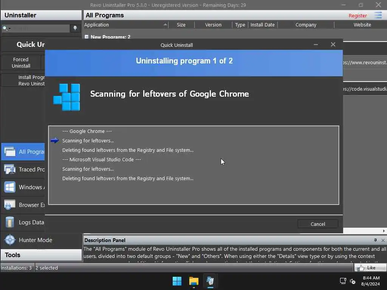Minimize the Quick Uninstall dialog

316,45
